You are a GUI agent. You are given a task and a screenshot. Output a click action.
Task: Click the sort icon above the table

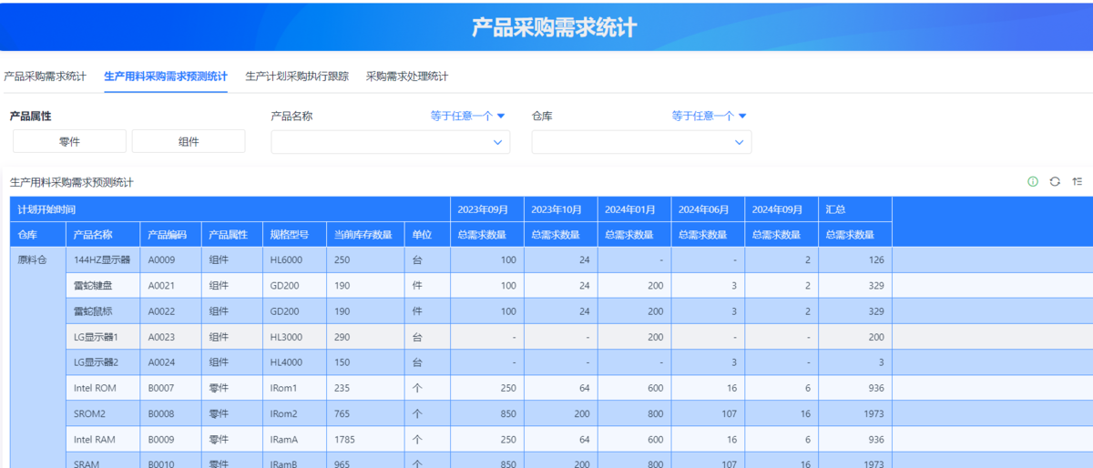[1078, 182]
